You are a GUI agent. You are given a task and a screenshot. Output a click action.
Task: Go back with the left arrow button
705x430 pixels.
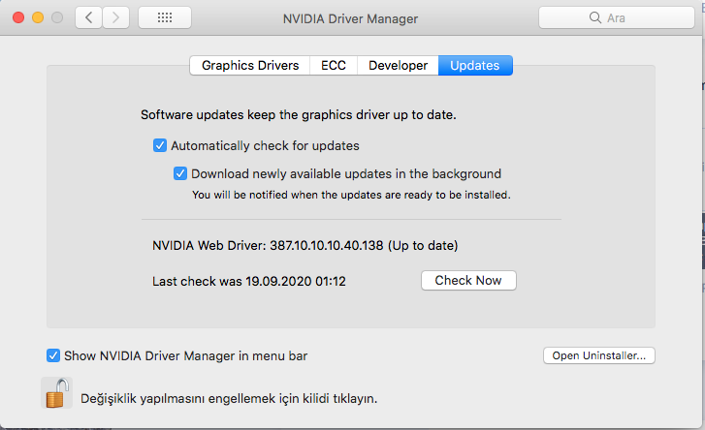(x=89, y=17)
